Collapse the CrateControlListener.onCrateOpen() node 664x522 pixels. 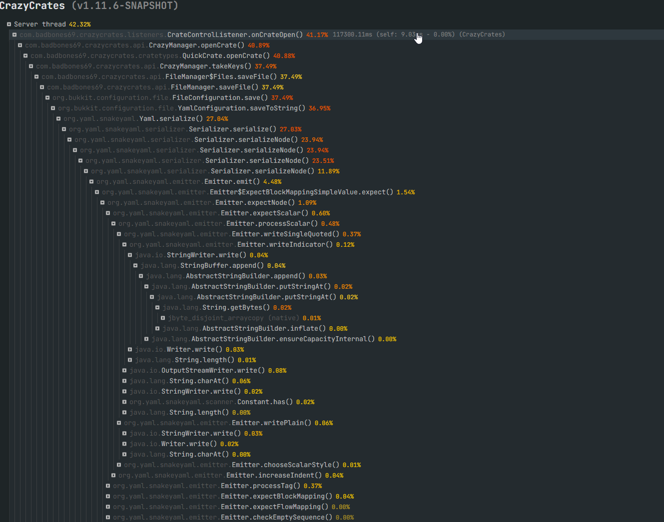pos(14,34)
